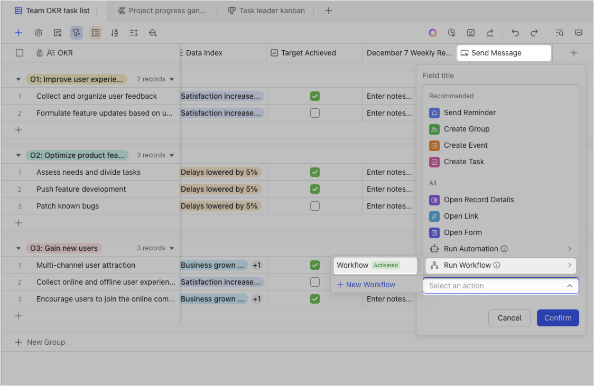Uncheck Target Achieved for Encourage users to join row

[x=315, y=299]
